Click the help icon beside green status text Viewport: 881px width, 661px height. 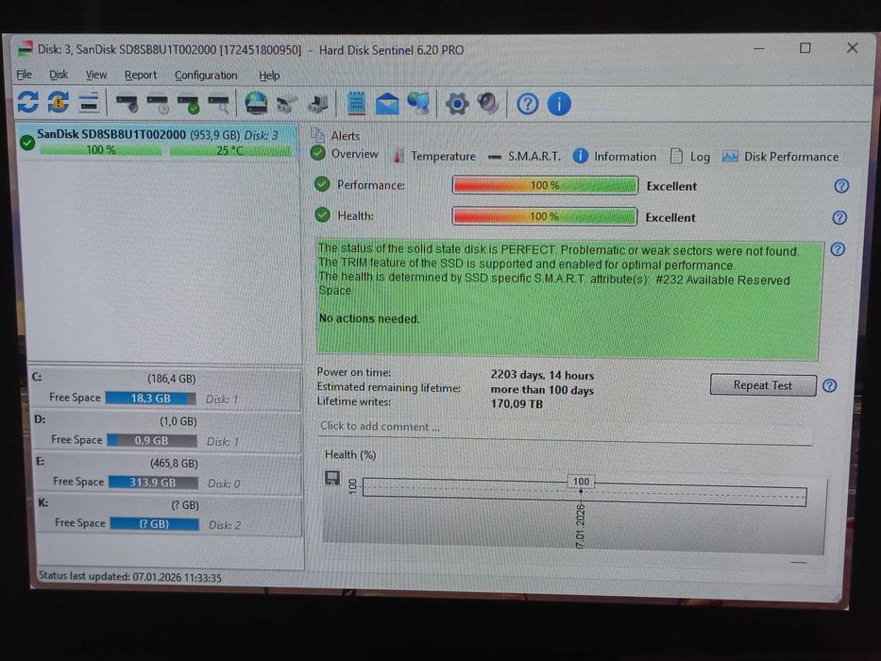pyautogui.click(x=838, y=249)
